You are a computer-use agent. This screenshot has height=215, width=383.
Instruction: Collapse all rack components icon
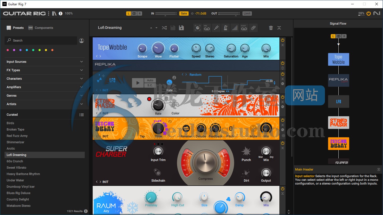point(279,28)
